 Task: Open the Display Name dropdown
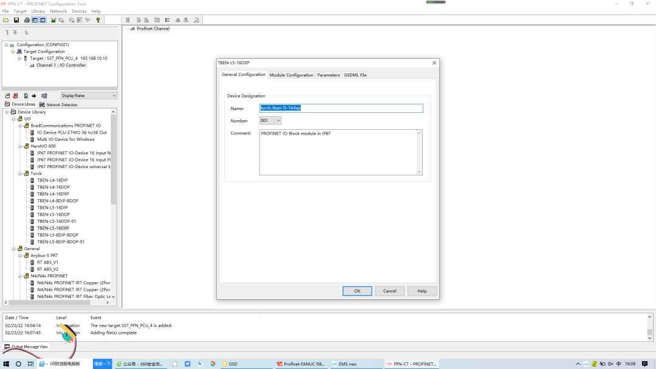tap(115, 95)
